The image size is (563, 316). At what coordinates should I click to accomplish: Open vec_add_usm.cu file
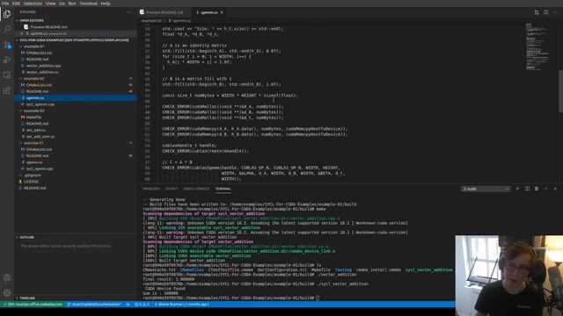point(40,137)
